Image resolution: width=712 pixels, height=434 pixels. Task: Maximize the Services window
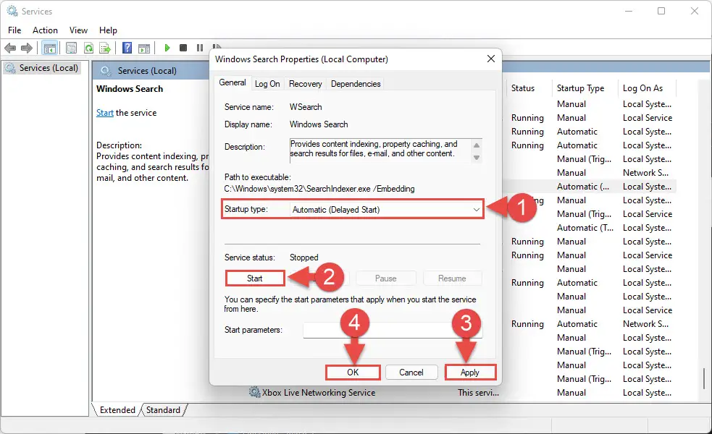661,11
